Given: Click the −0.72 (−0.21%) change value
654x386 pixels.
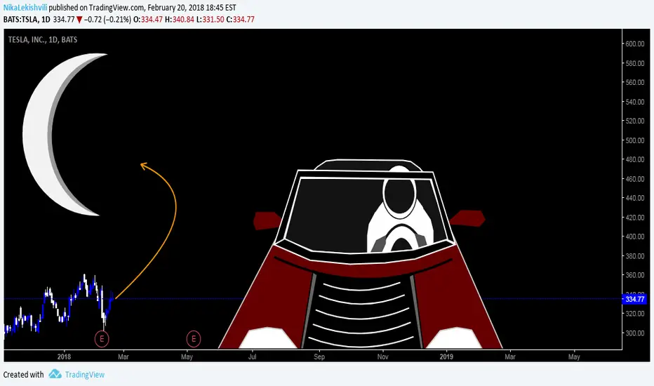Looking at the screenshot, I should click(107, 19).
